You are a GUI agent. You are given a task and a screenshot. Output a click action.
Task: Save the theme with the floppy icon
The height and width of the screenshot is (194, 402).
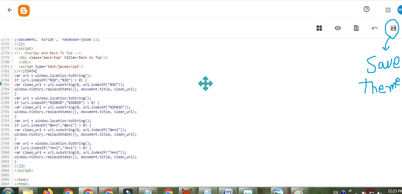click(x=393, y=28)
